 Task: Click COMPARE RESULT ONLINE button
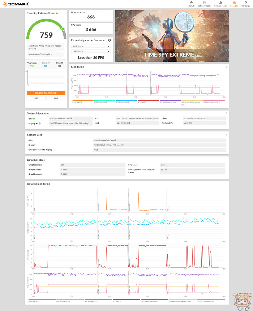point(46,93)
